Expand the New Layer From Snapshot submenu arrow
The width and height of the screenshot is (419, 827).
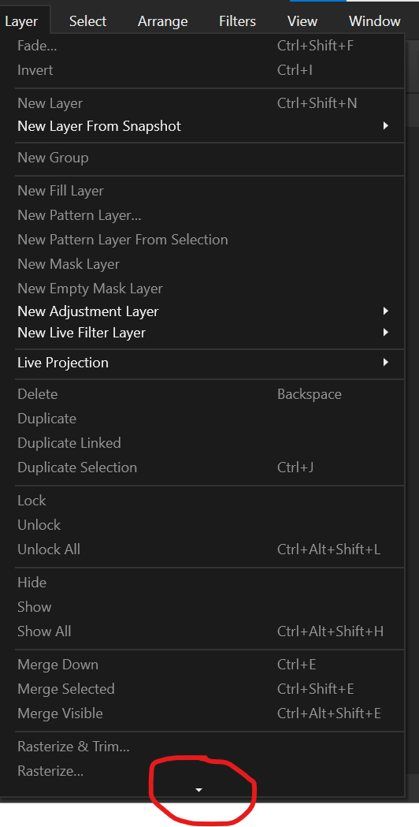(386, 126)
